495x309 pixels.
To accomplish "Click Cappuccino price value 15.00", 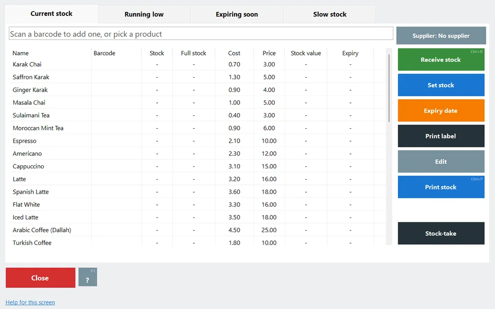I will tap(269, 166).
